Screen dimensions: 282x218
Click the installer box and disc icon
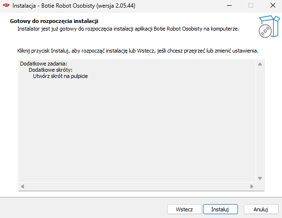269,27
